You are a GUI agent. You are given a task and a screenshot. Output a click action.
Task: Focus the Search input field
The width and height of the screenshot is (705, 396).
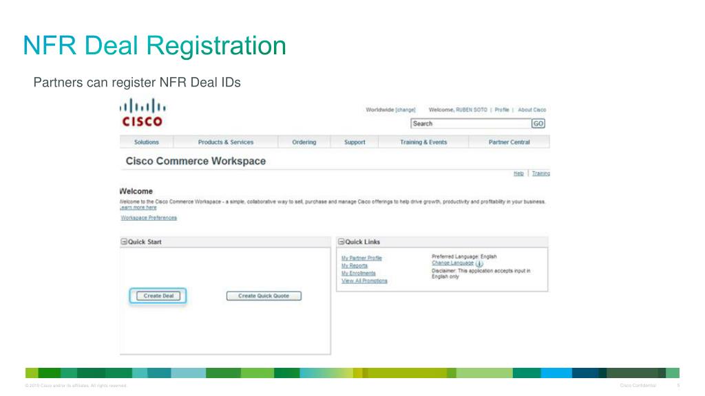[x=471, y=124]
